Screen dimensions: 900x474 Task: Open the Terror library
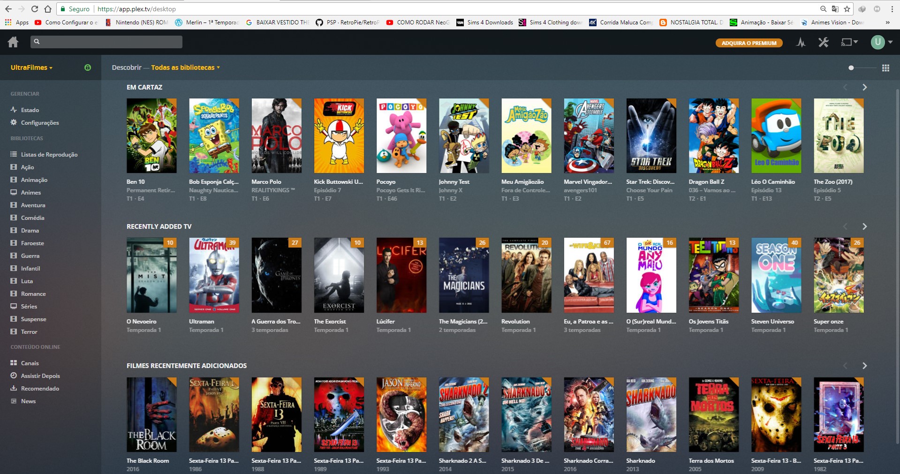[x=29, y=331]
